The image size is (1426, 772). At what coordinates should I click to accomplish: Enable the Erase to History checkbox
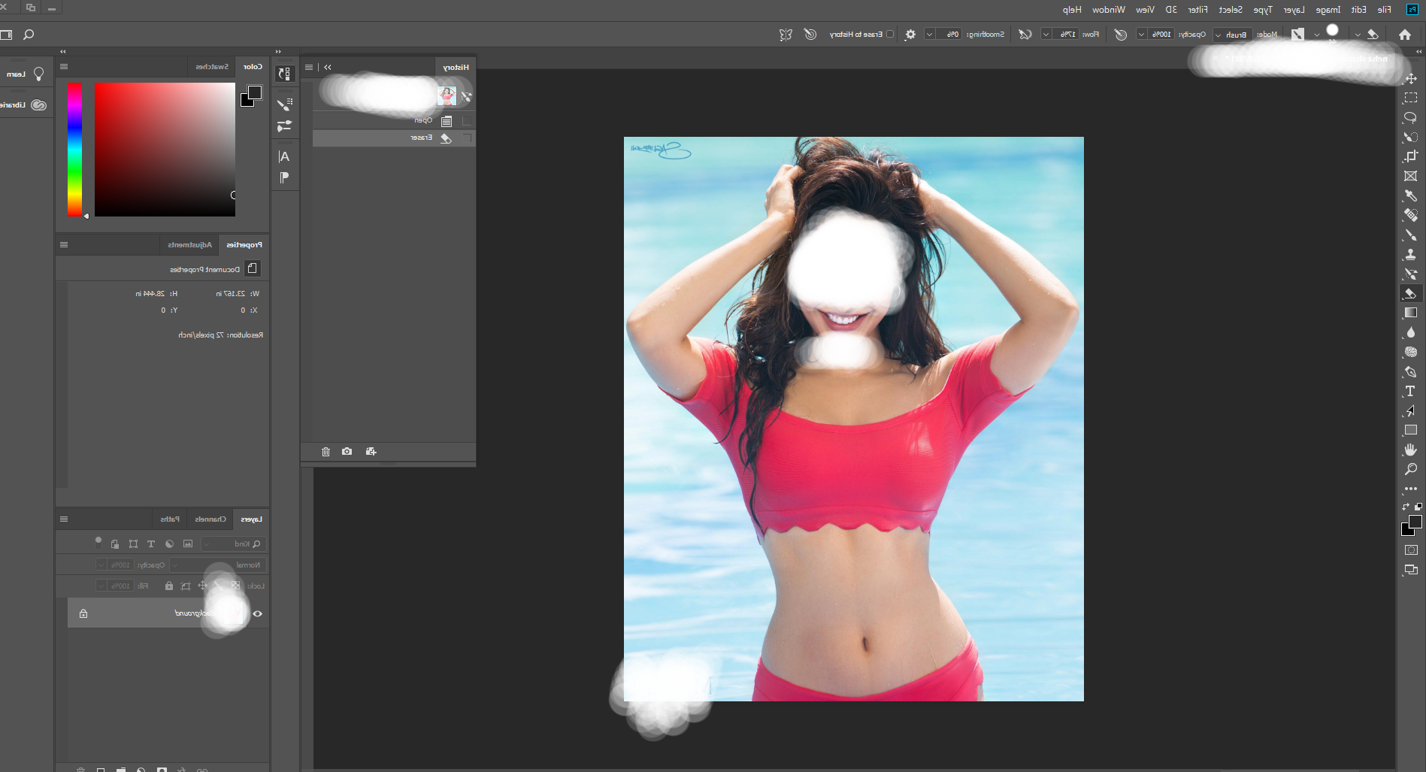point(890,35)
